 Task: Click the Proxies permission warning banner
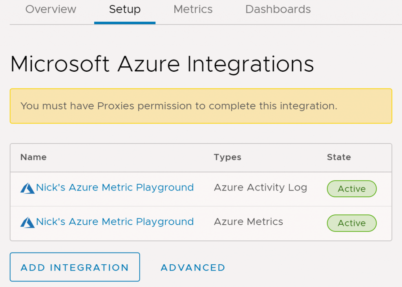point(201,106)
